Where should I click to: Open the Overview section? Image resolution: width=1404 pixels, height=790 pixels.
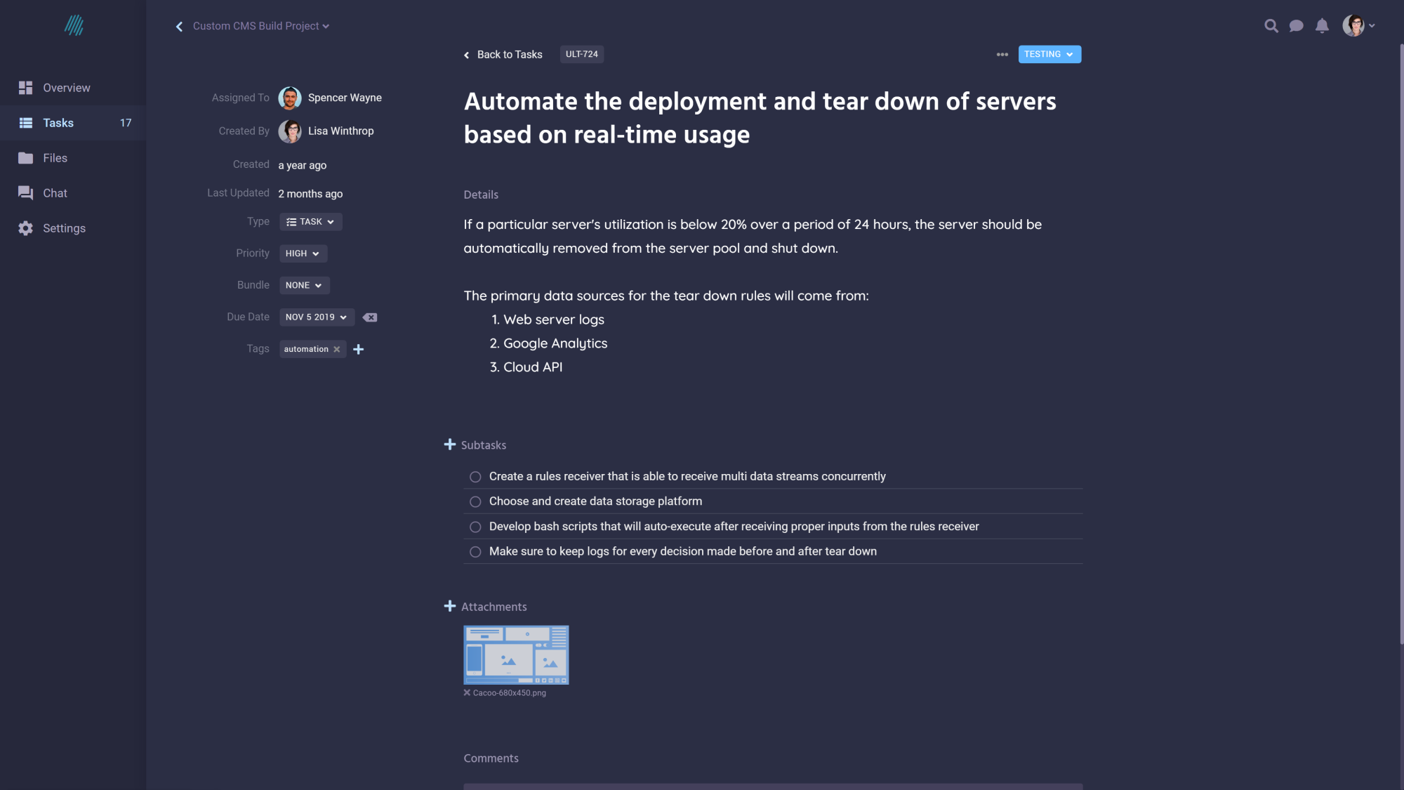(x=73, y=88)
